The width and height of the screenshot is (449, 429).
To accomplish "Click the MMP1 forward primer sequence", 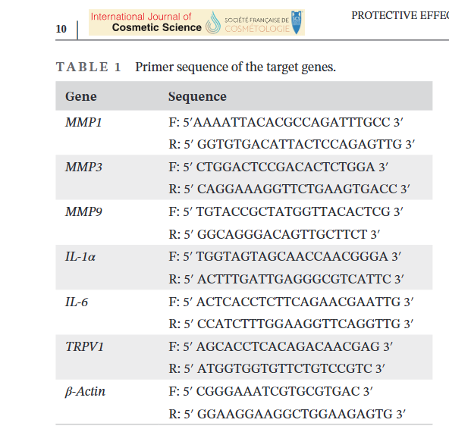I will coord(286,122).
